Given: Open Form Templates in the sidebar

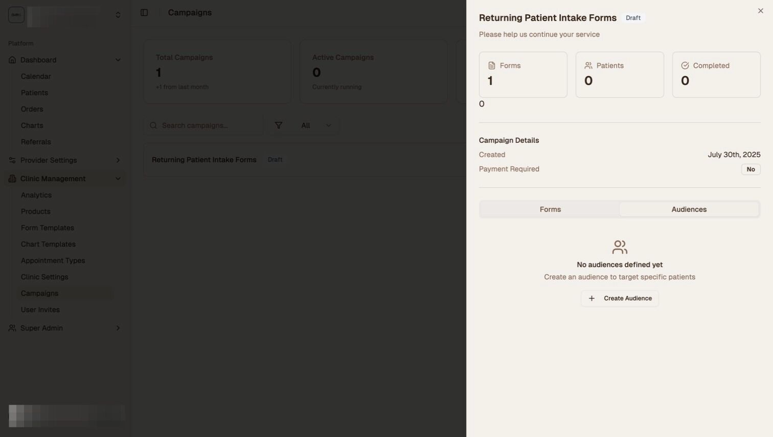Looking at the screenshot, I should click(48, 228).
